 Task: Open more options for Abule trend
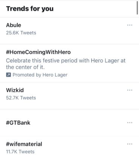[x=130, y=25]
